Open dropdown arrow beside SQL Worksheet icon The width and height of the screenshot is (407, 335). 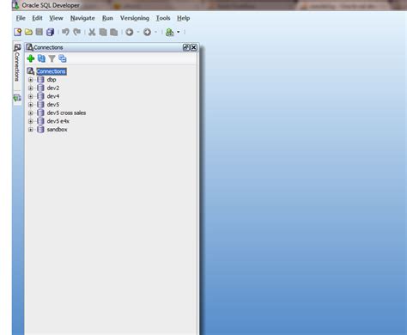(178, 32)
